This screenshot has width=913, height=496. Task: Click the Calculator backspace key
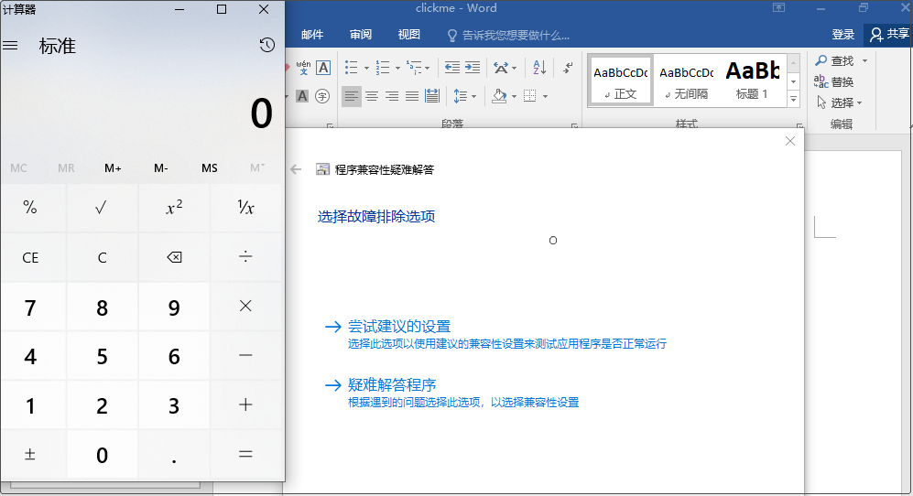coord(174,257)
